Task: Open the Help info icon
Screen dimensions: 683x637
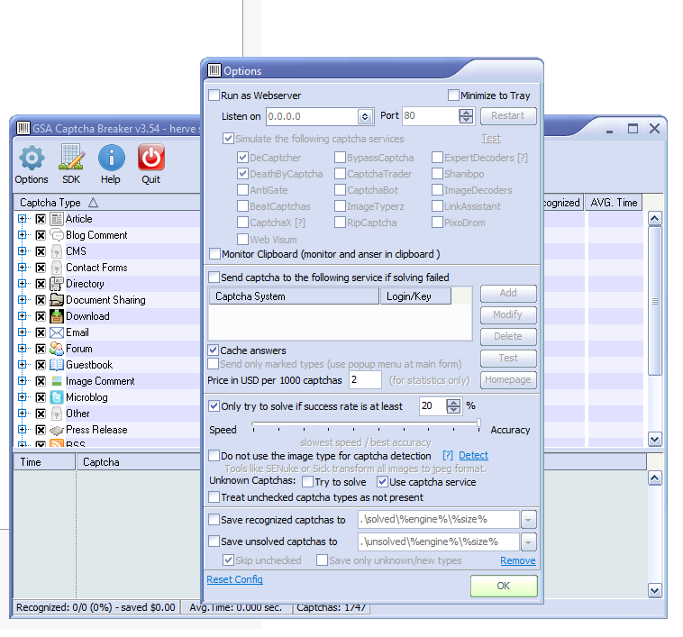Action: click(111, 158)
